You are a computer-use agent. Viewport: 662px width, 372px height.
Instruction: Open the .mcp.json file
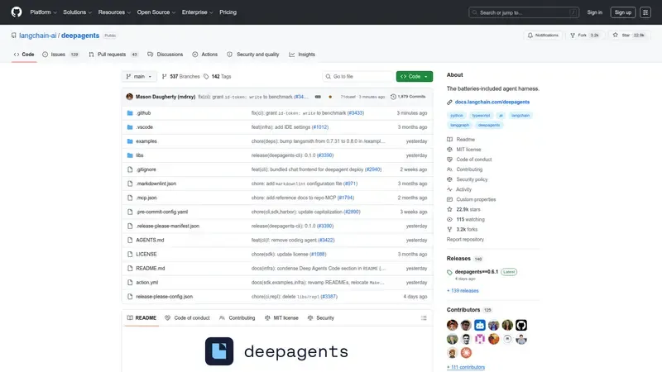click(146, 198)
